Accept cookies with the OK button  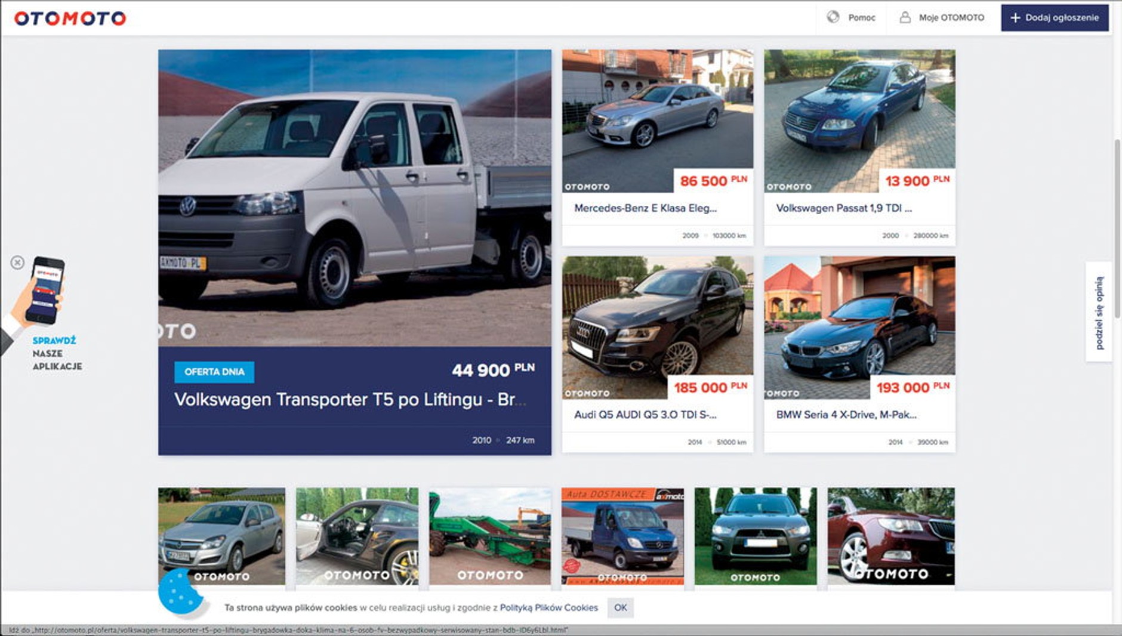click(x=620, y=607)
